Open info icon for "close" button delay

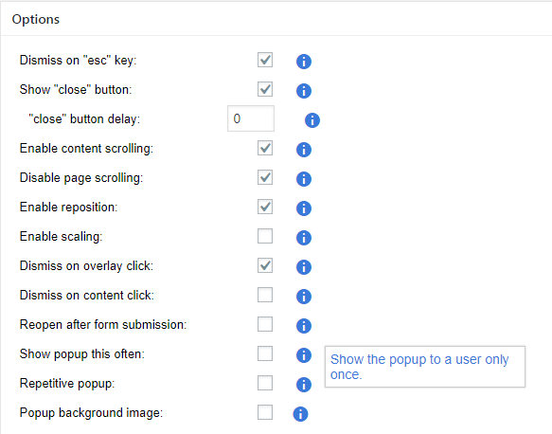click(312, 120)
